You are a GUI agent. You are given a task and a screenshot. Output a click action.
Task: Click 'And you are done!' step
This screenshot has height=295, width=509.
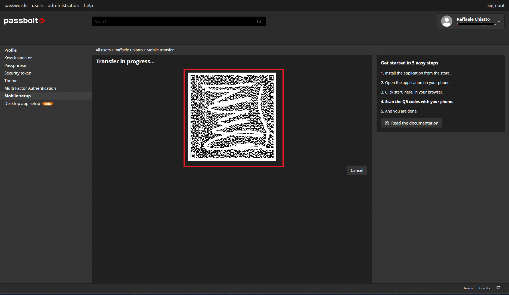point(399,111)
